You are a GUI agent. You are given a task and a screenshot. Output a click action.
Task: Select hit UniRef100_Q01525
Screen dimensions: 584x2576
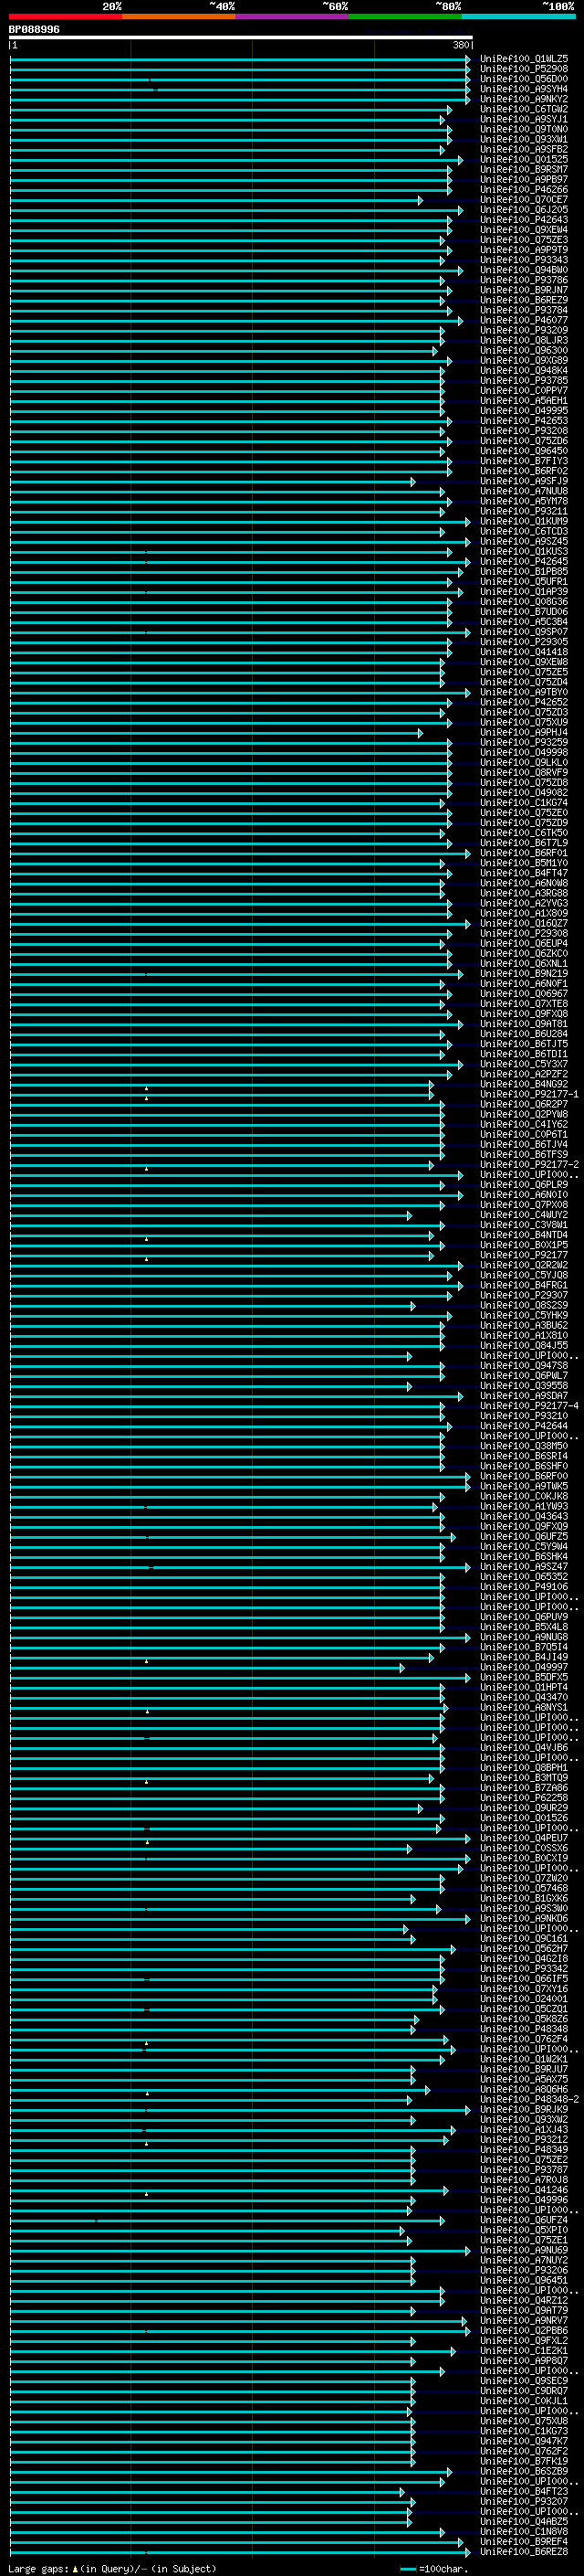[x=524, y=160]
